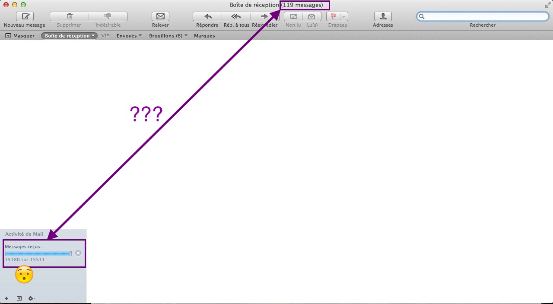Click the Messages reçus progress bar

pyautogui.click(x=38, y=253)
